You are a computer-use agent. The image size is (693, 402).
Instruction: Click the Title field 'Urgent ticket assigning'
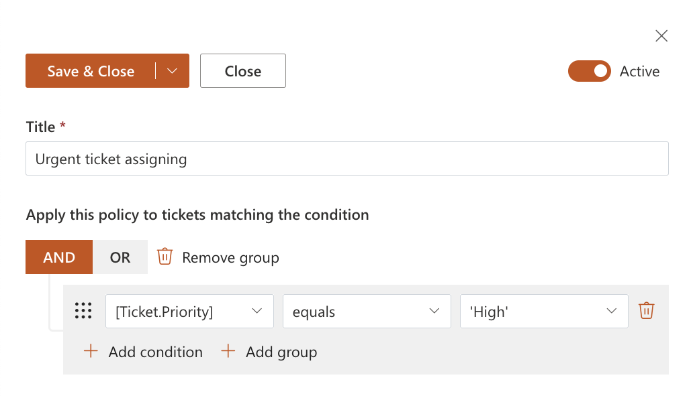346,159
